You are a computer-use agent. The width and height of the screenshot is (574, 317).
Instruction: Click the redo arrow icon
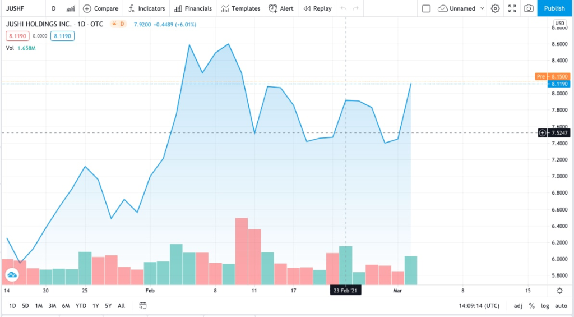coord(355,8)
